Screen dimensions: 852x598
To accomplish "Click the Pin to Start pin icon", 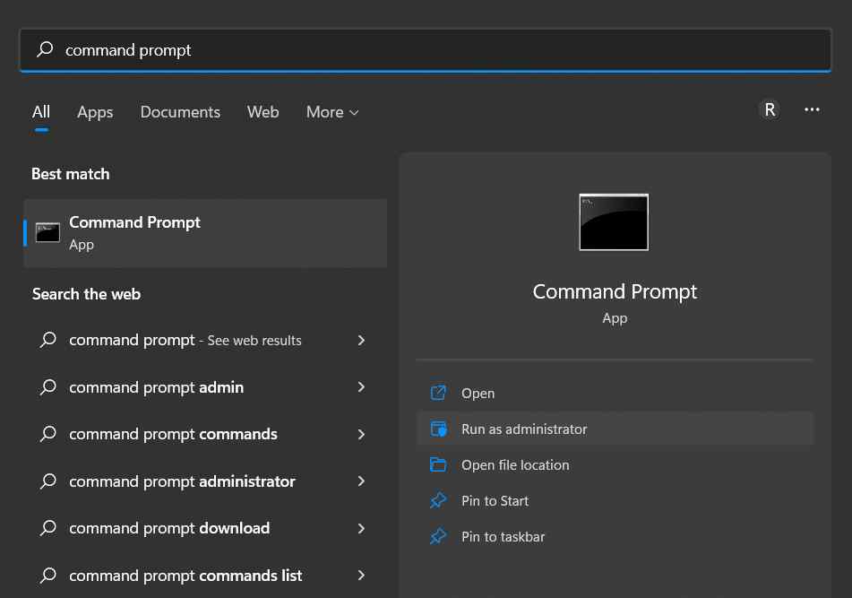I will pos(438,500).
